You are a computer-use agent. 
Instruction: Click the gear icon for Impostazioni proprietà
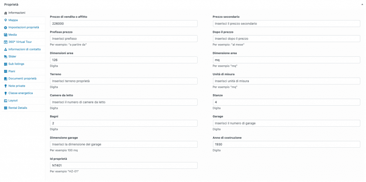[6, 27]
